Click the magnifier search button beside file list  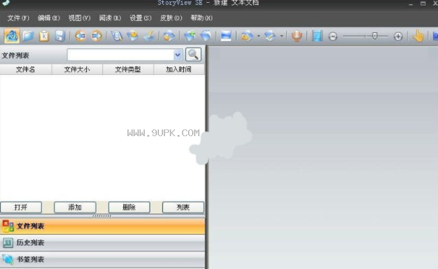(x=193, y=55)
